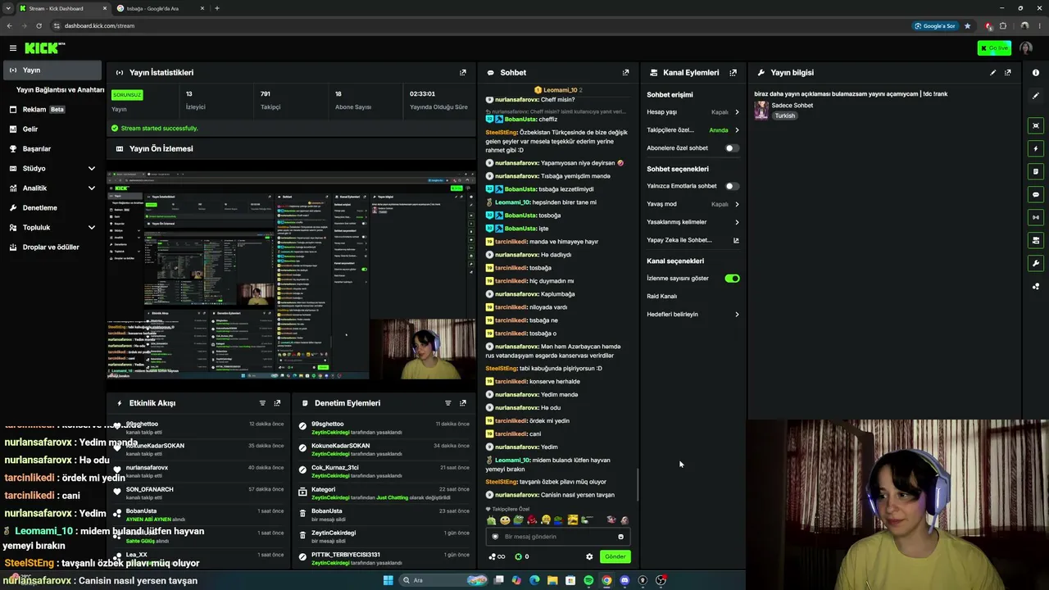Image resolution: width=1049 pixels, height=590 pixels.
Task: Open Yavaş mod setting chevron
Action: (x=737, y=204)
